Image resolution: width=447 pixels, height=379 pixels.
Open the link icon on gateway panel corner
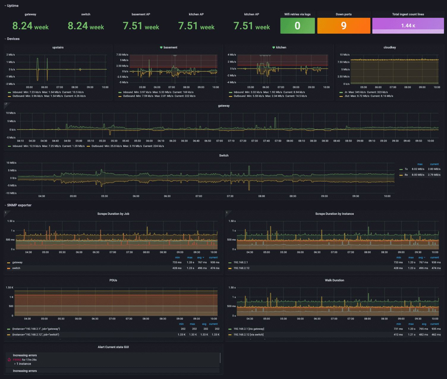tap(6, 104)
